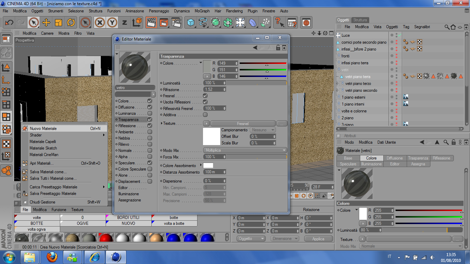Click the white Colore Assorbimento swatch

[208, 165]
